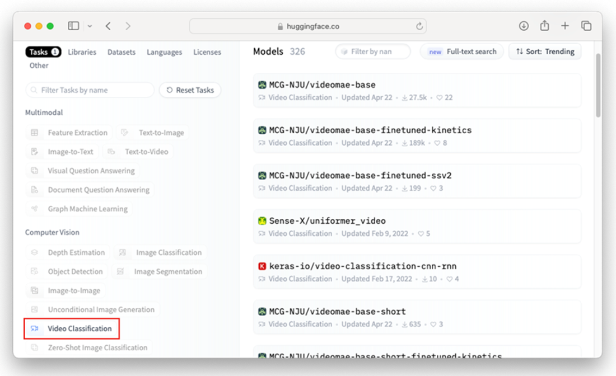Viewport: 616px width, 376px height.
Task: Click the Text-to-Video task icon
Action: [111, 152]
